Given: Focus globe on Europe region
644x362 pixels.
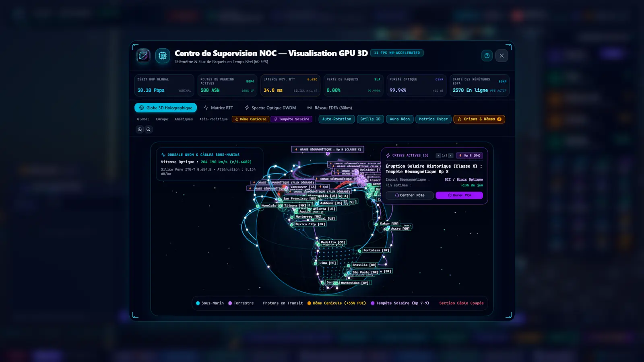Looking at the screenshot, I should point(162,119).
